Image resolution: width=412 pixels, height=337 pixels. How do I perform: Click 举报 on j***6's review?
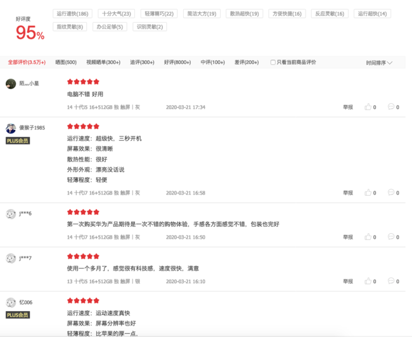[x=348, y=237]
